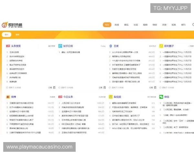Go to the 开发 tab
194x155 pixels.
click(x=164, y=25)
